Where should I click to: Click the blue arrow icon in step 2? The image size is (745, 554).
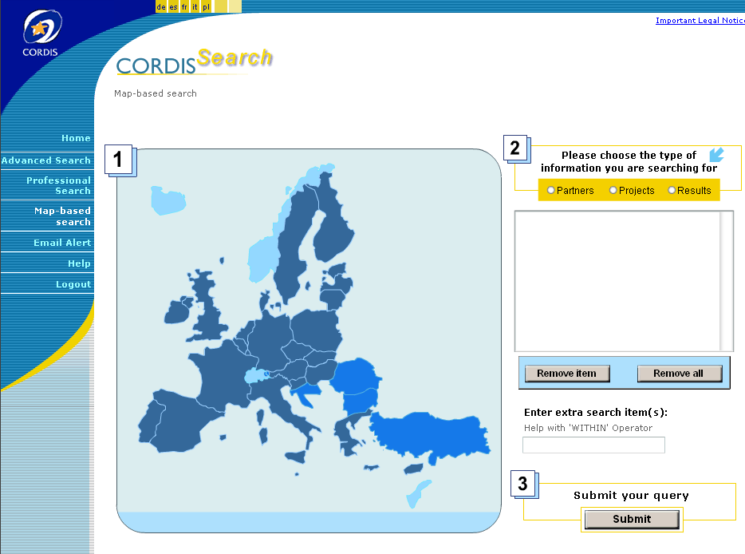tap(716, 154)
